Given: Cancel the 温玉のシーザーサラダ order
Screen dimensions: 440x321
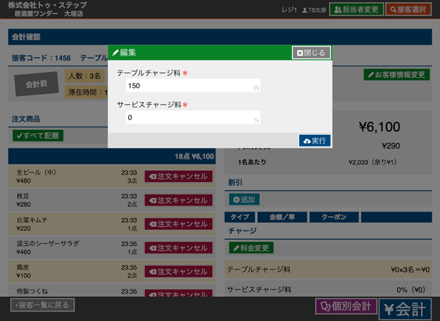Looking at the screenshot, I should coord(177,248).
